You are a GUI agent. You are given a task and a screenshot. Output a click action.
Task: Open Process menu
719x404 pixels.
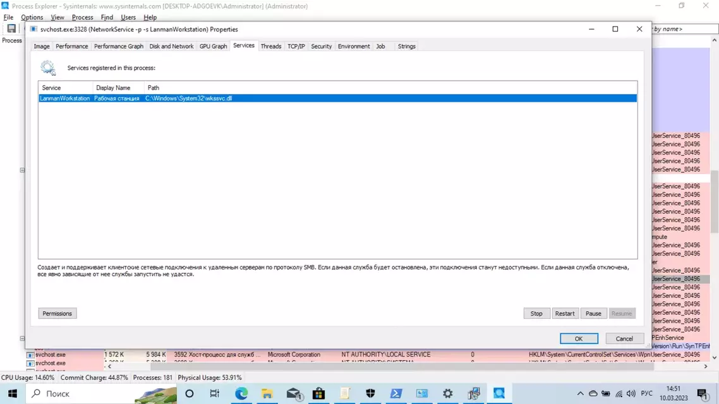coord(83,18)
